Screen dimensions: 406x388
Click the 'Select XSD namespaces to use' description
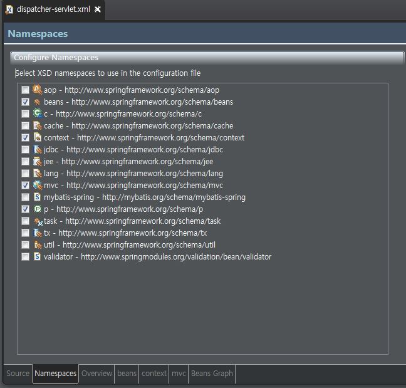point(108,73)
